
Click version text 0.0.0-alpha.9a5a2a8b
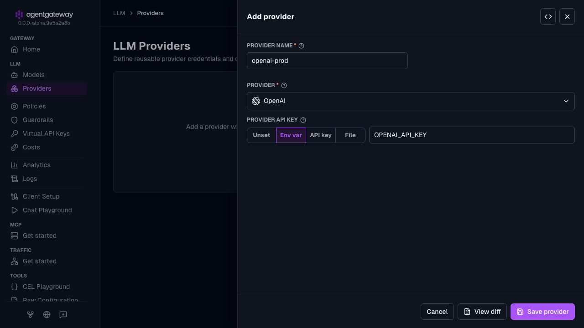44,23
